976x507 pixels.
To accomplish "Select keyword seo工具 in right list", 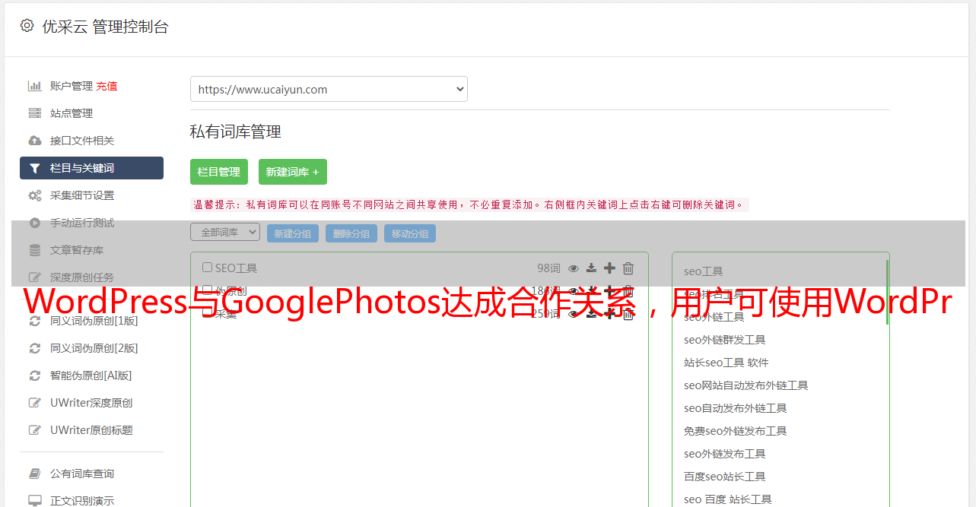I will pyautogui.click(x=704, y=271).
